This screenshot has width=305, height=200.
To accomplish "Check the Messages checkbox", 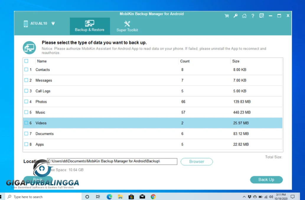I will (26, 80).
